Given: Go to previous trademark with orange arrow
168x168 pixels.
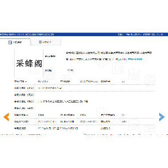Looking at the screenshot, I should point(6,117).
